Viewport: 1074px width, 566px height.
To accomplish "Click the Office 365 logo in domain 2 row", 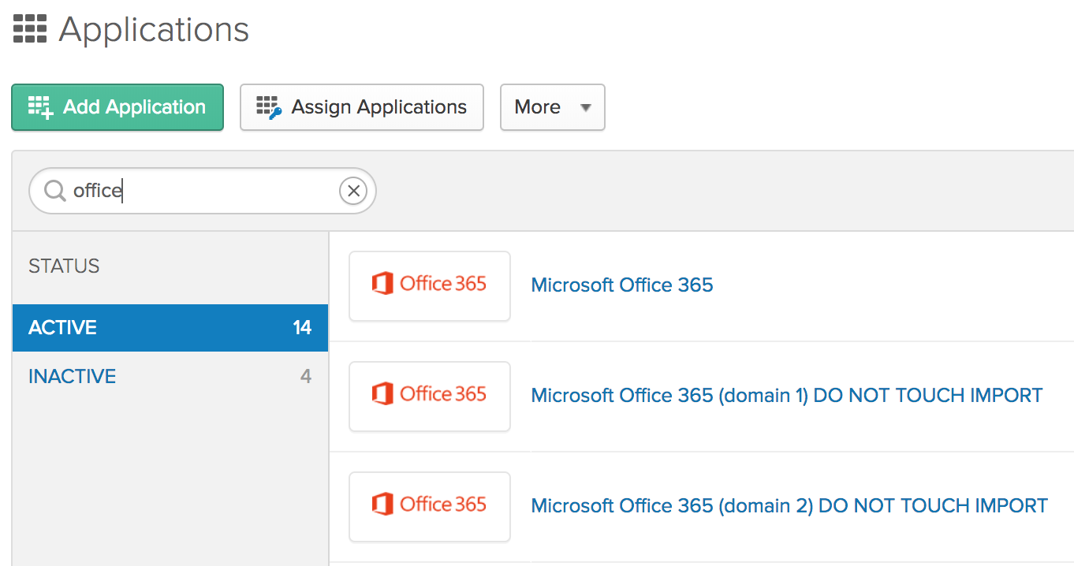I will 430,506.
